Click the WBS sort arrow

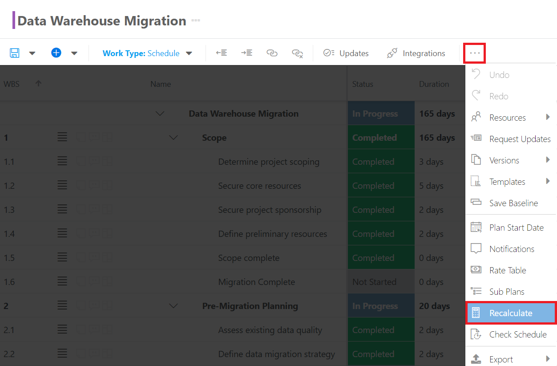39,83
